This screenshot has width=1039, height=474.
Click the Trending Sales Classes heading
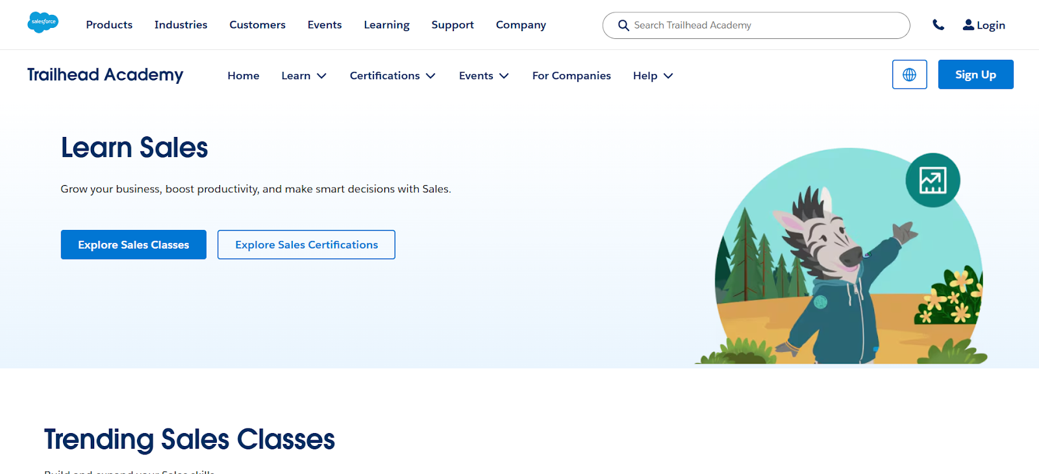(x=190, y=439)
